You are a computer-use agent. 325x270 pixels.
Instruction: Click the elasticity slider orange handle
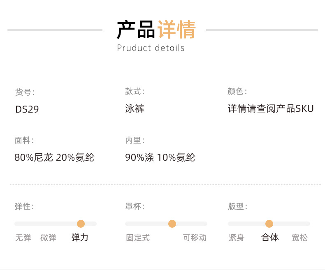81,224
